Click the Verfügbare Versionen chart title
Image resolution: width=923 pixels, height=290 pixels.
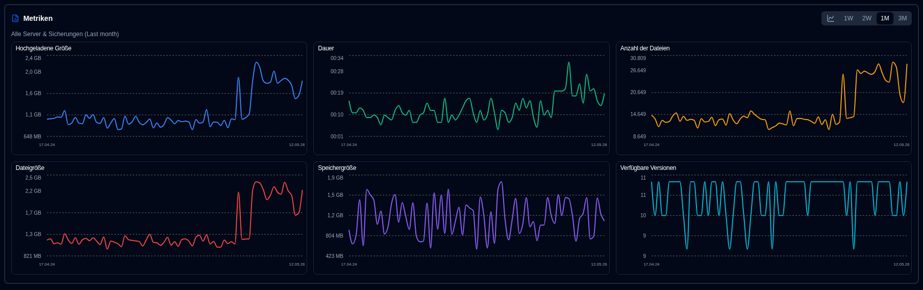pyautogui.click(x=648, y=168)
